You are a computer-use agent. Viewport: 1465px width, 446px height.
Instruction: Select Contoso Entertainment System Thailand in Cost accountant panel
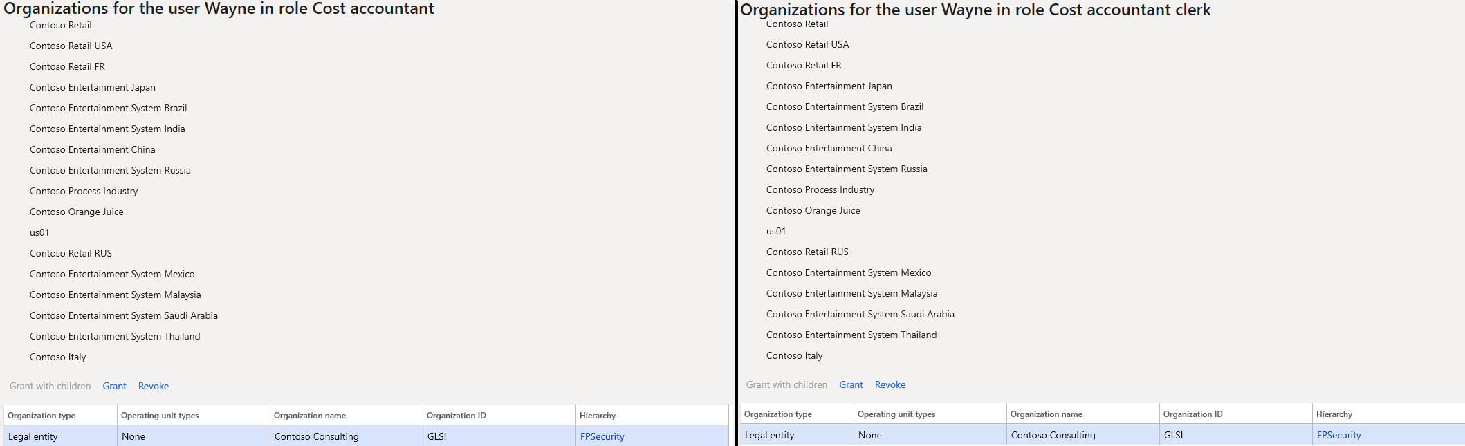[x=115, y=336]
